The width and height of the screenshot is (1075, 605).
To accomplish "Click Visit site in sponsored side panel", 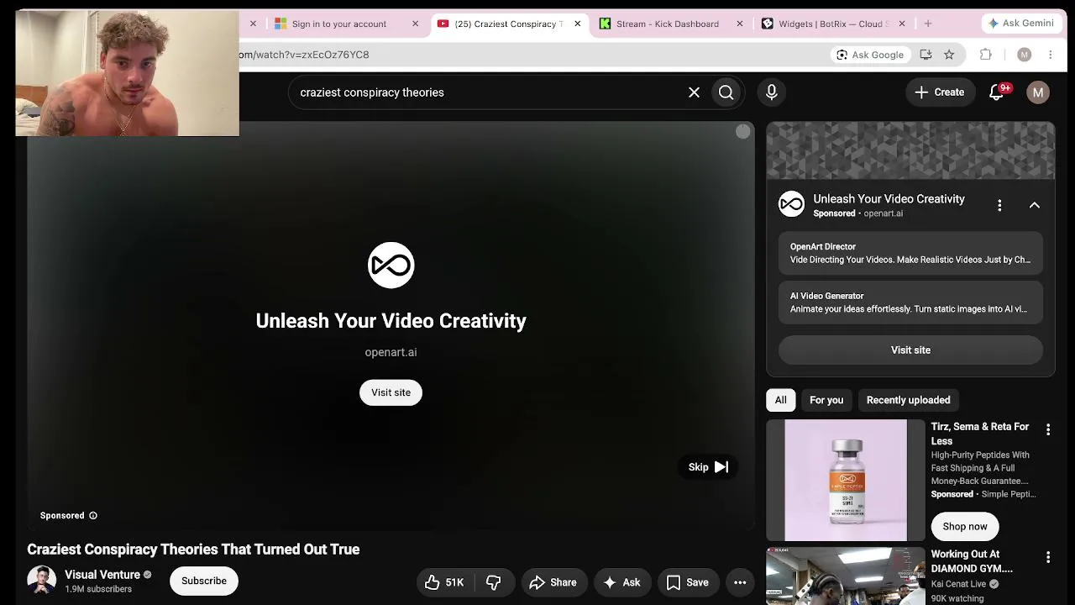I will [910, 350].
